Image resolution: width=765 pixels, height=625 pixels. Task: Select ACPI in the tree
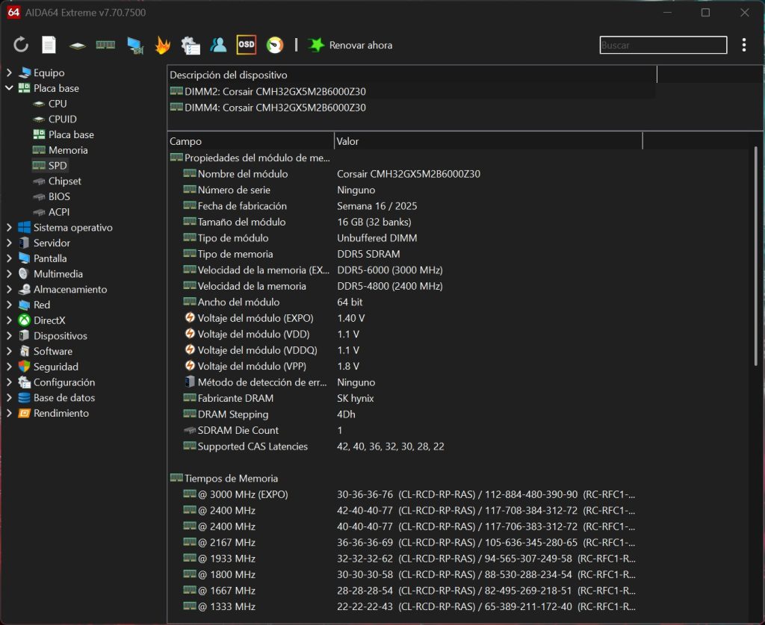tap(58, 212)
